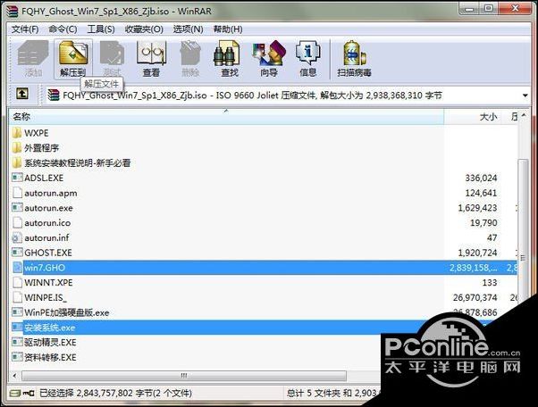Open the 查找 (Find) binoculars icon
The height and width of the screenshot is (407, 538).
click(229, 58)
